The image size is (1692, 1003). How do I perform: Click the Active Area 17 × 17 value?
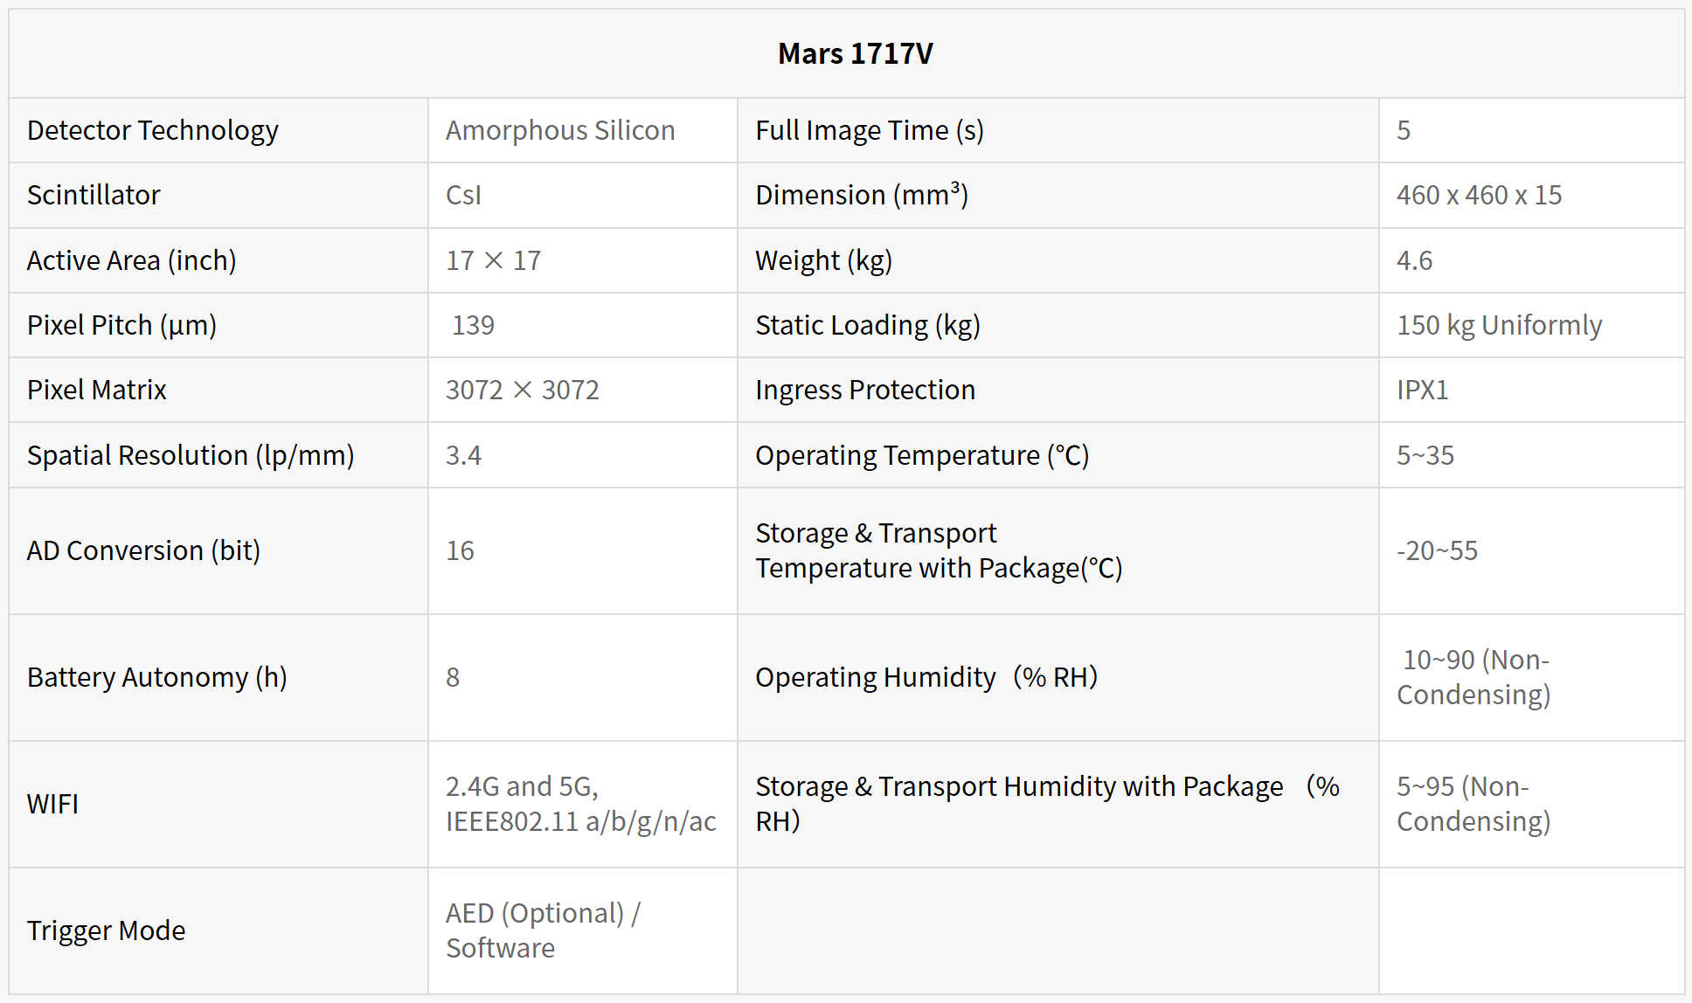tap(493, 260)
